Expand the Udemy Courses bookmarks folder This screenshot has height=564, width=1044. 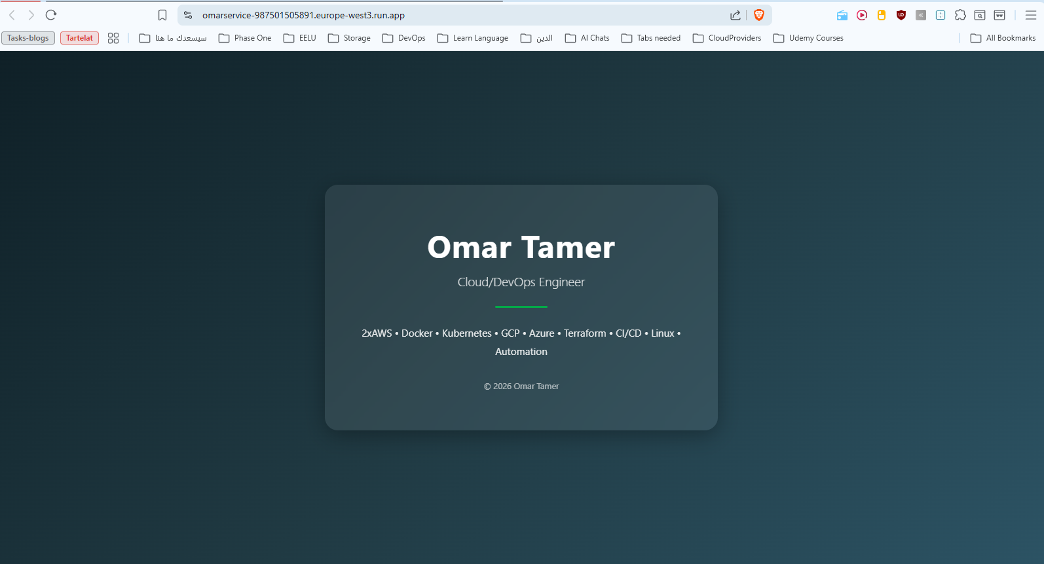pos(808,38)
